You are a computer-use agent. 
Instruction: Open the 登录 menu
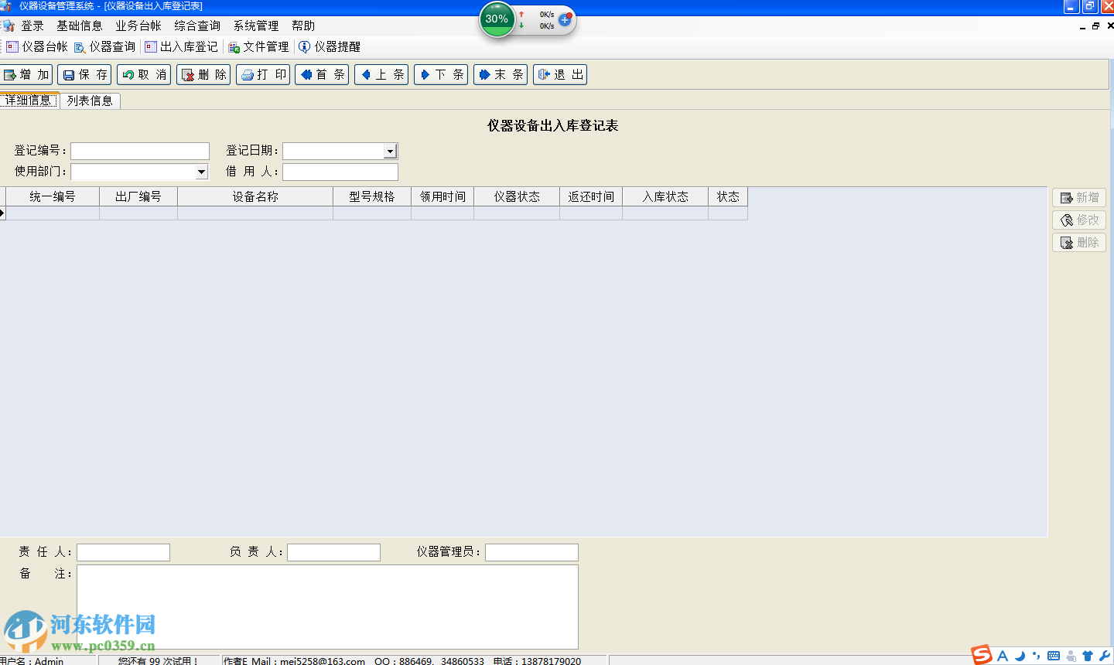tap(32, 26)
